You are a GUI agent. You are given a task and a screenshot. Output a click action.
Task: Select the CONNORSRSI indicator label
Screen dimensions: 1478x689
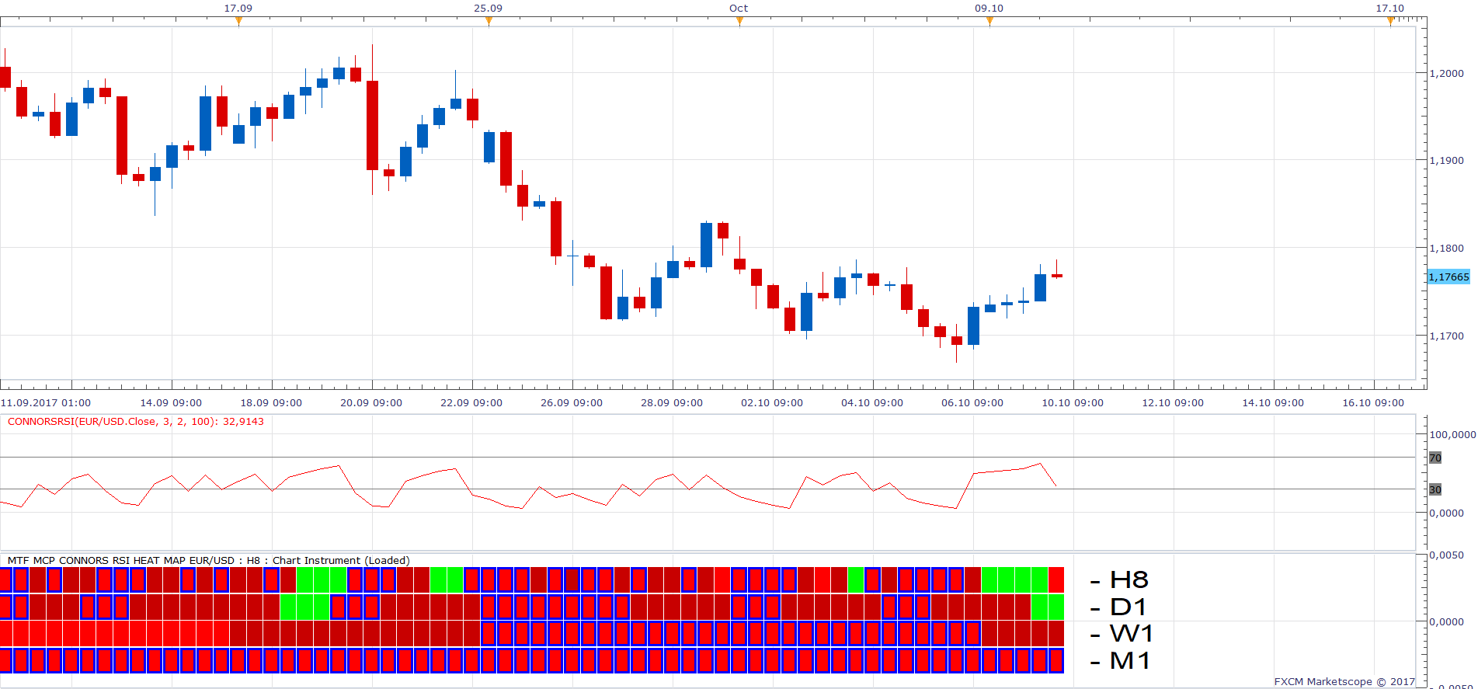[136, 422]
